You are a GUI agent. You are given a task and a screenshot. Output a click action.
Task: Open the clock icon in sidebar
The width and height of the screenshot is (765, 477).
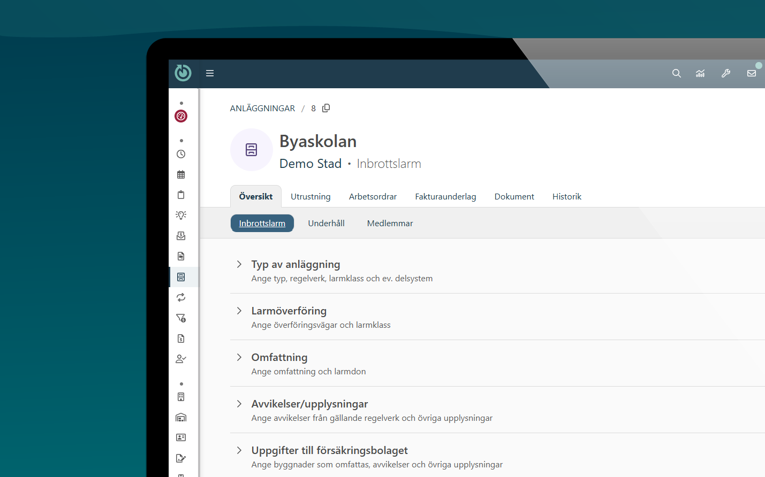tap(181, 154)
